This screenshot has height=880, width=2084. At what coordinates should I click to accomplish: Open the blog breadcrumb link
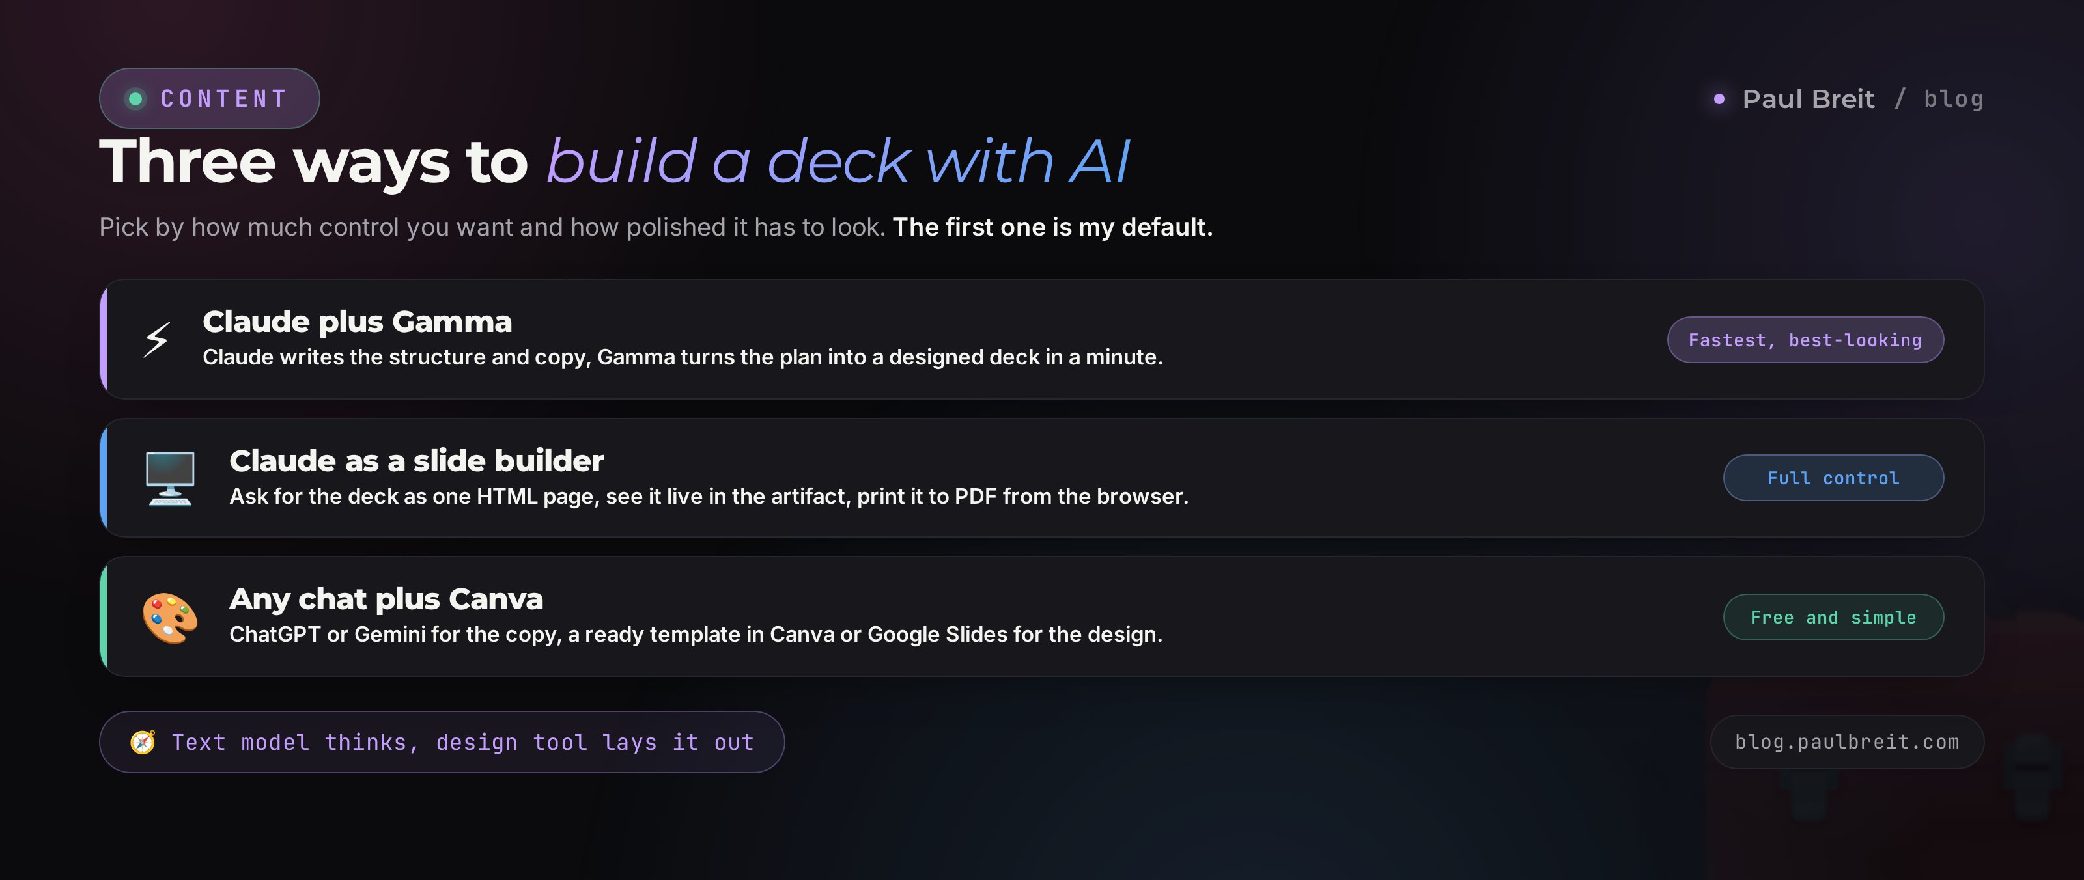click(1953, 99)
